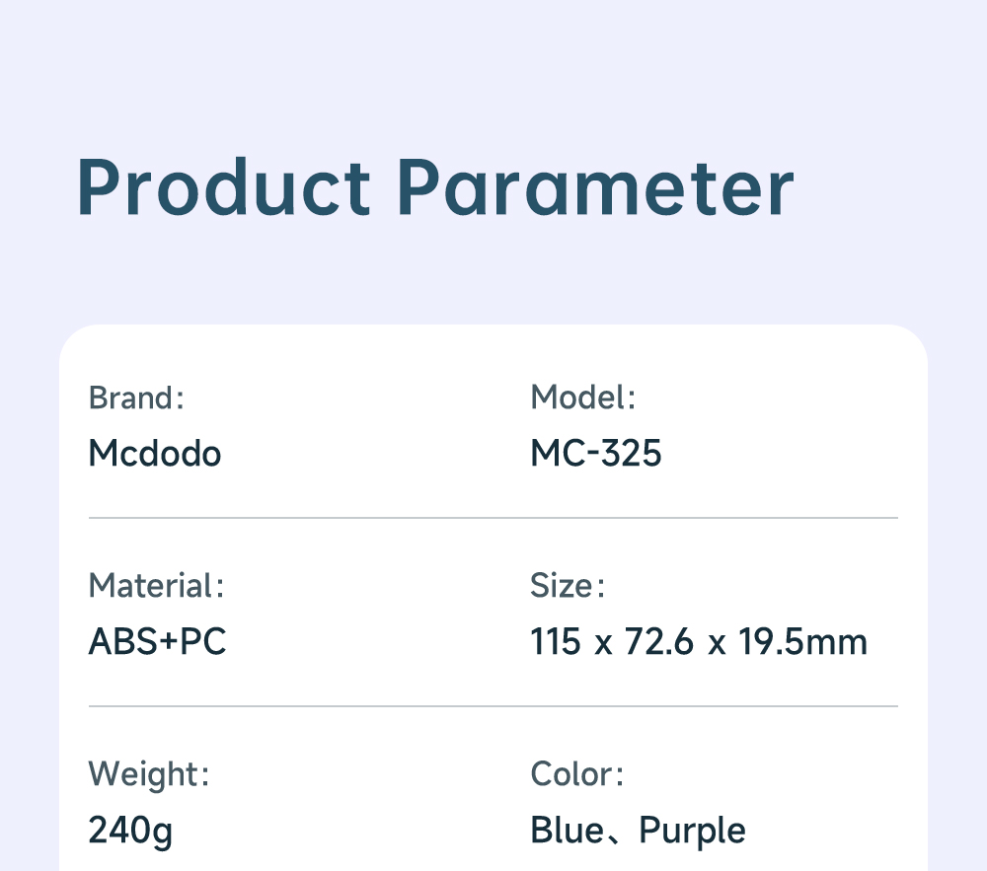Click the "Size:" label
The image size is (987, 871).
point(567,586)
